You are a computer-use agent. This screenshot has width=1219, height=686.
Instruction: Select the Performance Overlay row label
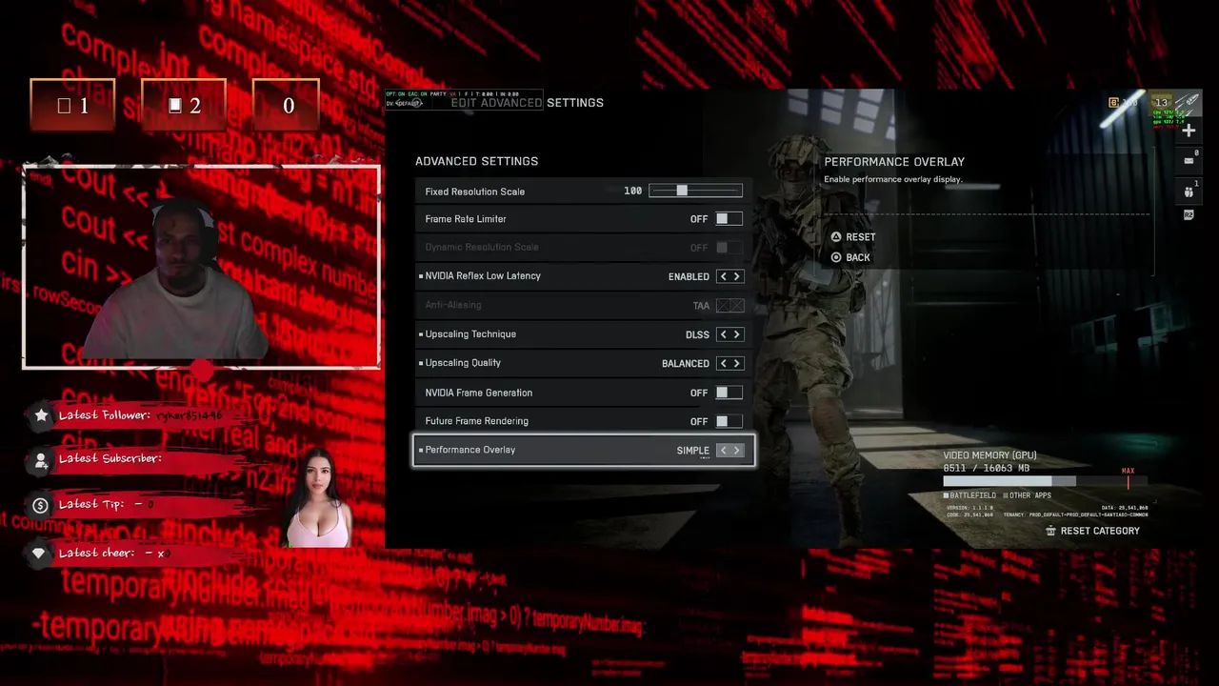470,450
